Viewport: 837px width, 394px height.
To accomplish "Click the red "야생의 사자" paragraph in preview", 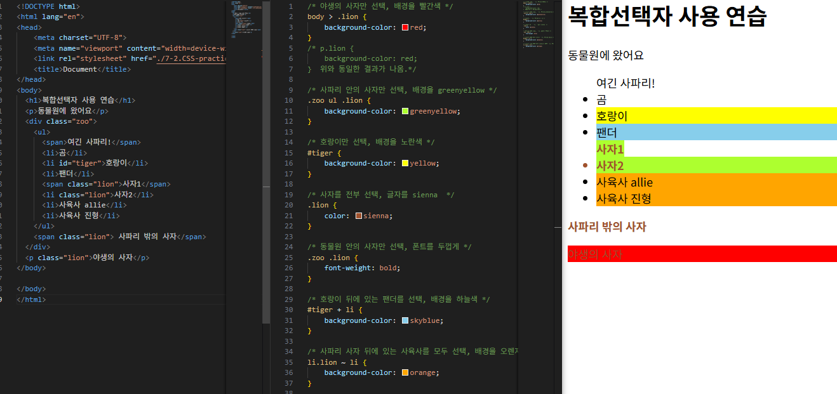I will tap(702, 254).
